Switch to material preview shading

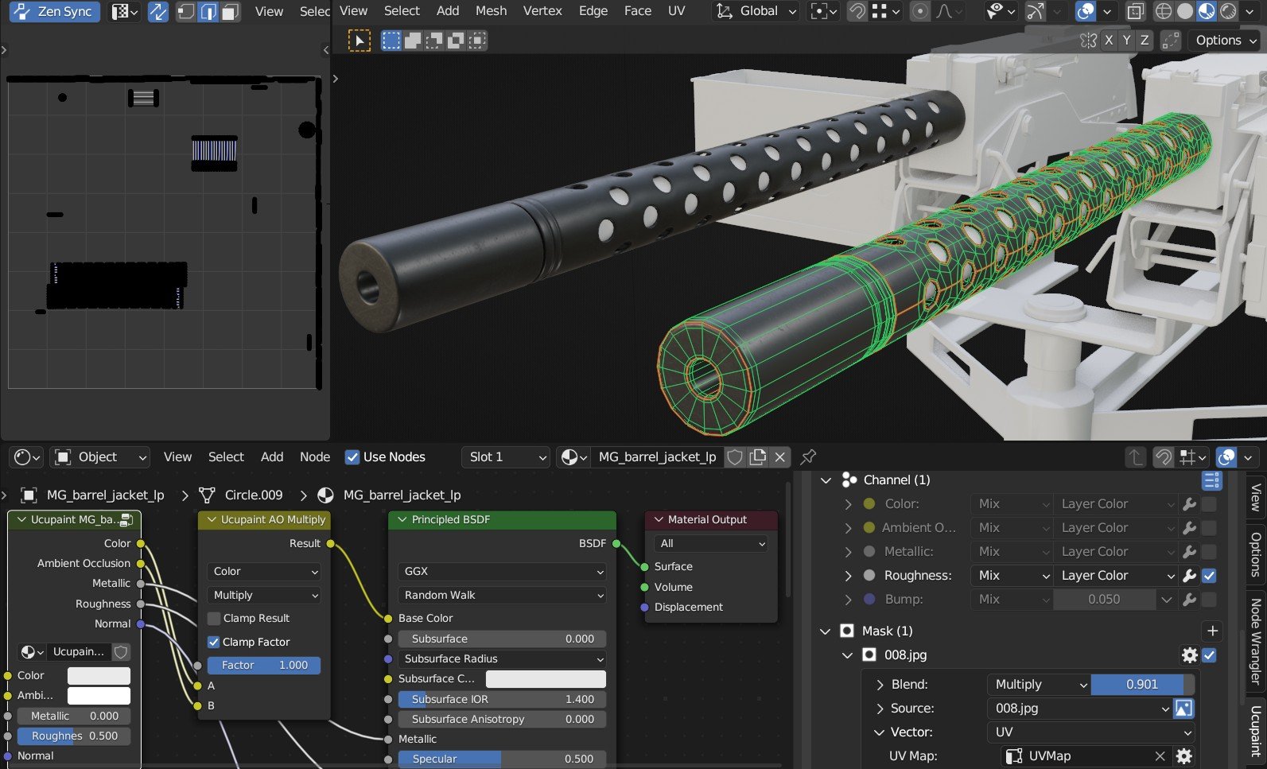pyautogui.click(x=1207, y=11)
